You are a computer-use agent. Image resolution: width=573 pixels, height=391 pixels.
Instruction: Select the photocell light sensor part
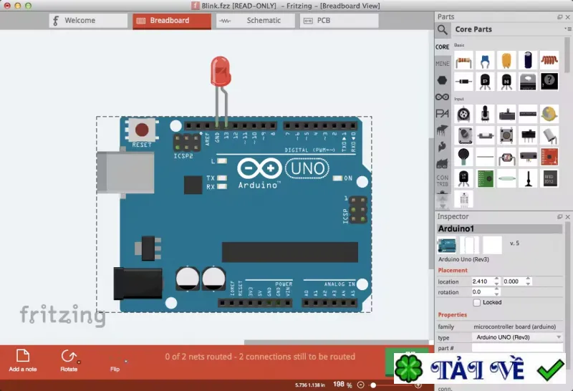pos(506,157)
